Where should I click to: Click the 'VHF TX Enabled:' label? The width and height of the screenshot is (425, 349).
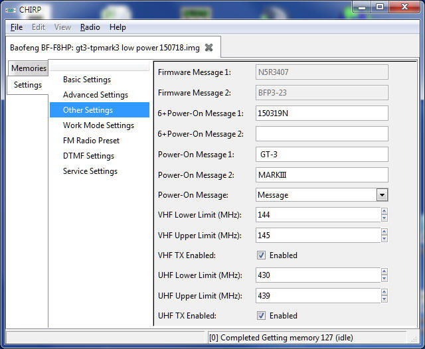tap(187, 255)
